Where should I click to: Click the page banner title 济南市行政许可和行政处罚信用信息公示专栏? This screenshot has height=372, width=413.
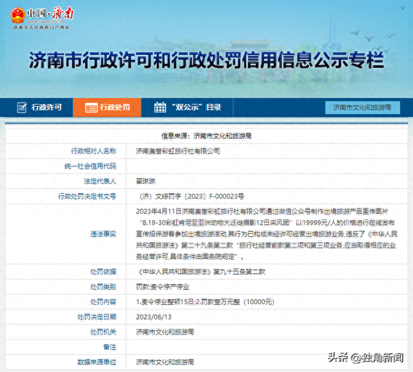(x=206, y=60)
